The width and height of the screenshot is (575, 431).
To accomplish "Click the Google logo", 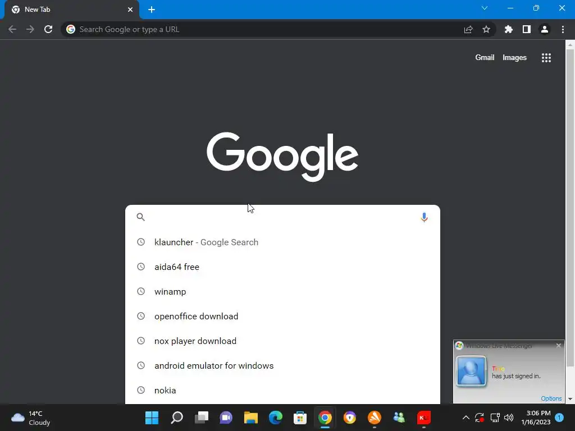I will 282,157.
